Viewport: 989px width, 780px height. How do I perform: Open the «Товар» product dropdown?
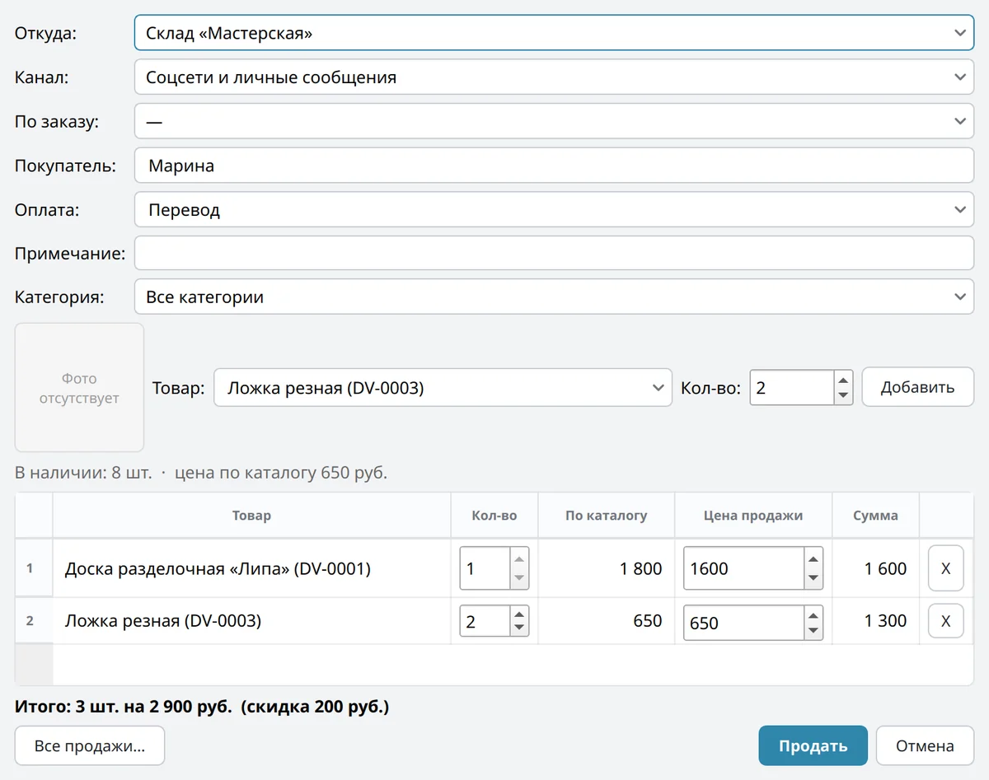pos(443,388)
